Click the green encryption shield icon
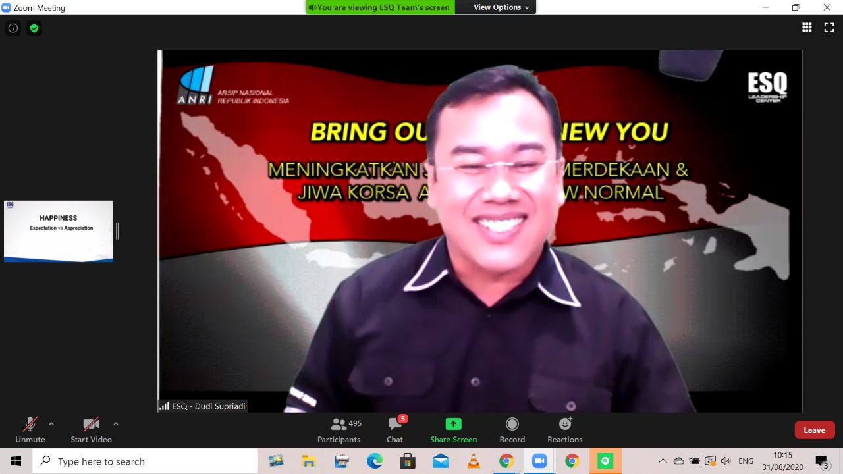Image resolution: width=843 pixels, height=474 pixels. click(34, 28)
